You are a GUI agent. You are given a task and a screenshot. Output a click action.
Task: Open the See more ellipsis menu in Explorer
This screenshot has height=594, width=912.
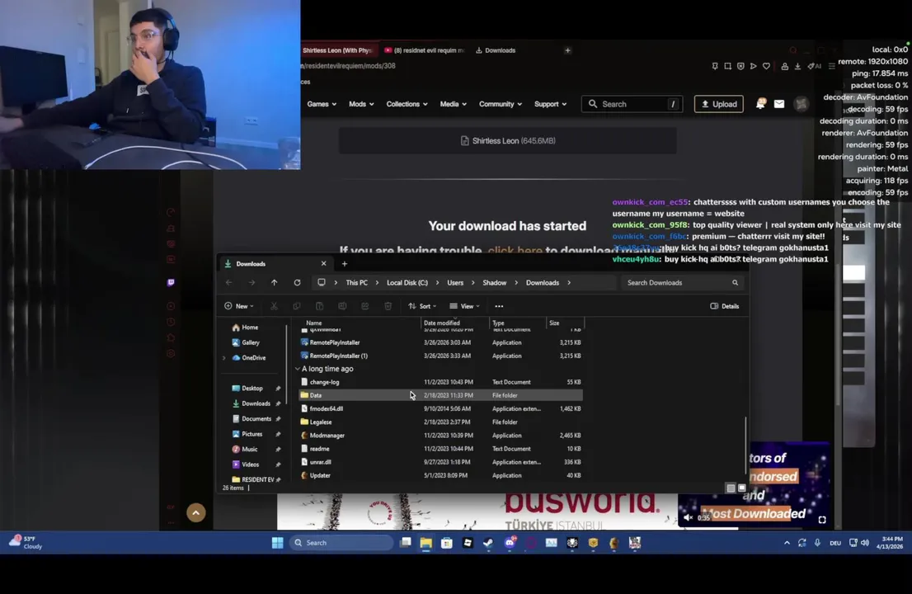point(499,306)
